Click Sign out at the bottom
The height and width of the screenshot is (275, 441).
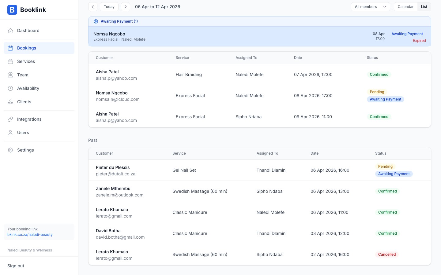(x=16, y=266)
